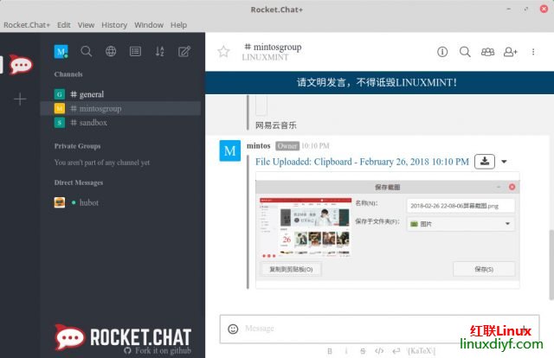The height and width of the screenshot is (358, 554).
Task: Click the Message input field
Action: [x=381, y=329]
